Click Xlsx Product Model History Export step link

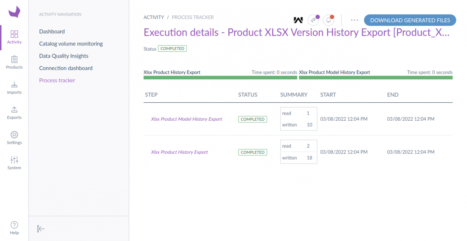pyautogui.click(x=186, y=119)
